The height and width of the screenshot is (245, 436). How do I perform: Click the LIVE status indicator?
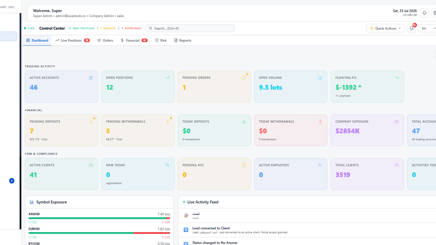pyautogui.click(x=29, y=28)
